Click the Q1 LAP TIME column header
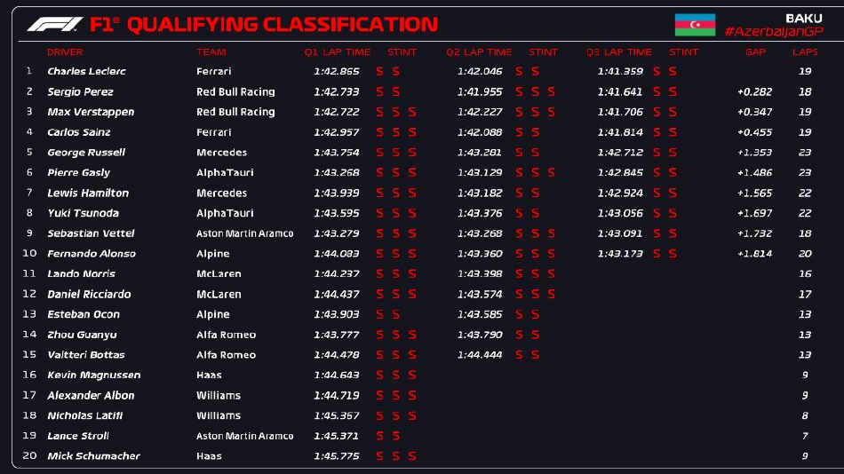 (x=337, y=52)
